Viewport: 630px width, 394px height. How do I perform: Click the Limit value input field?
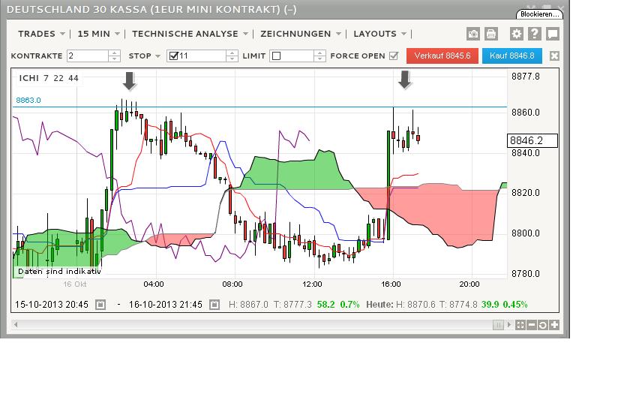pos(297,56)
